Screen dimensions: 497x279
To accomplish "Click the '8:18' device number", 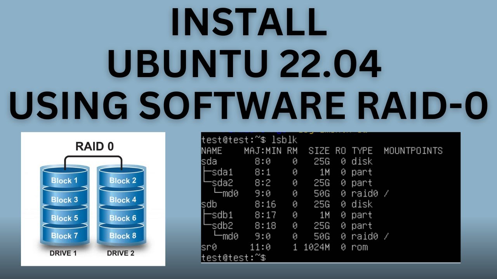I will 265,226.
